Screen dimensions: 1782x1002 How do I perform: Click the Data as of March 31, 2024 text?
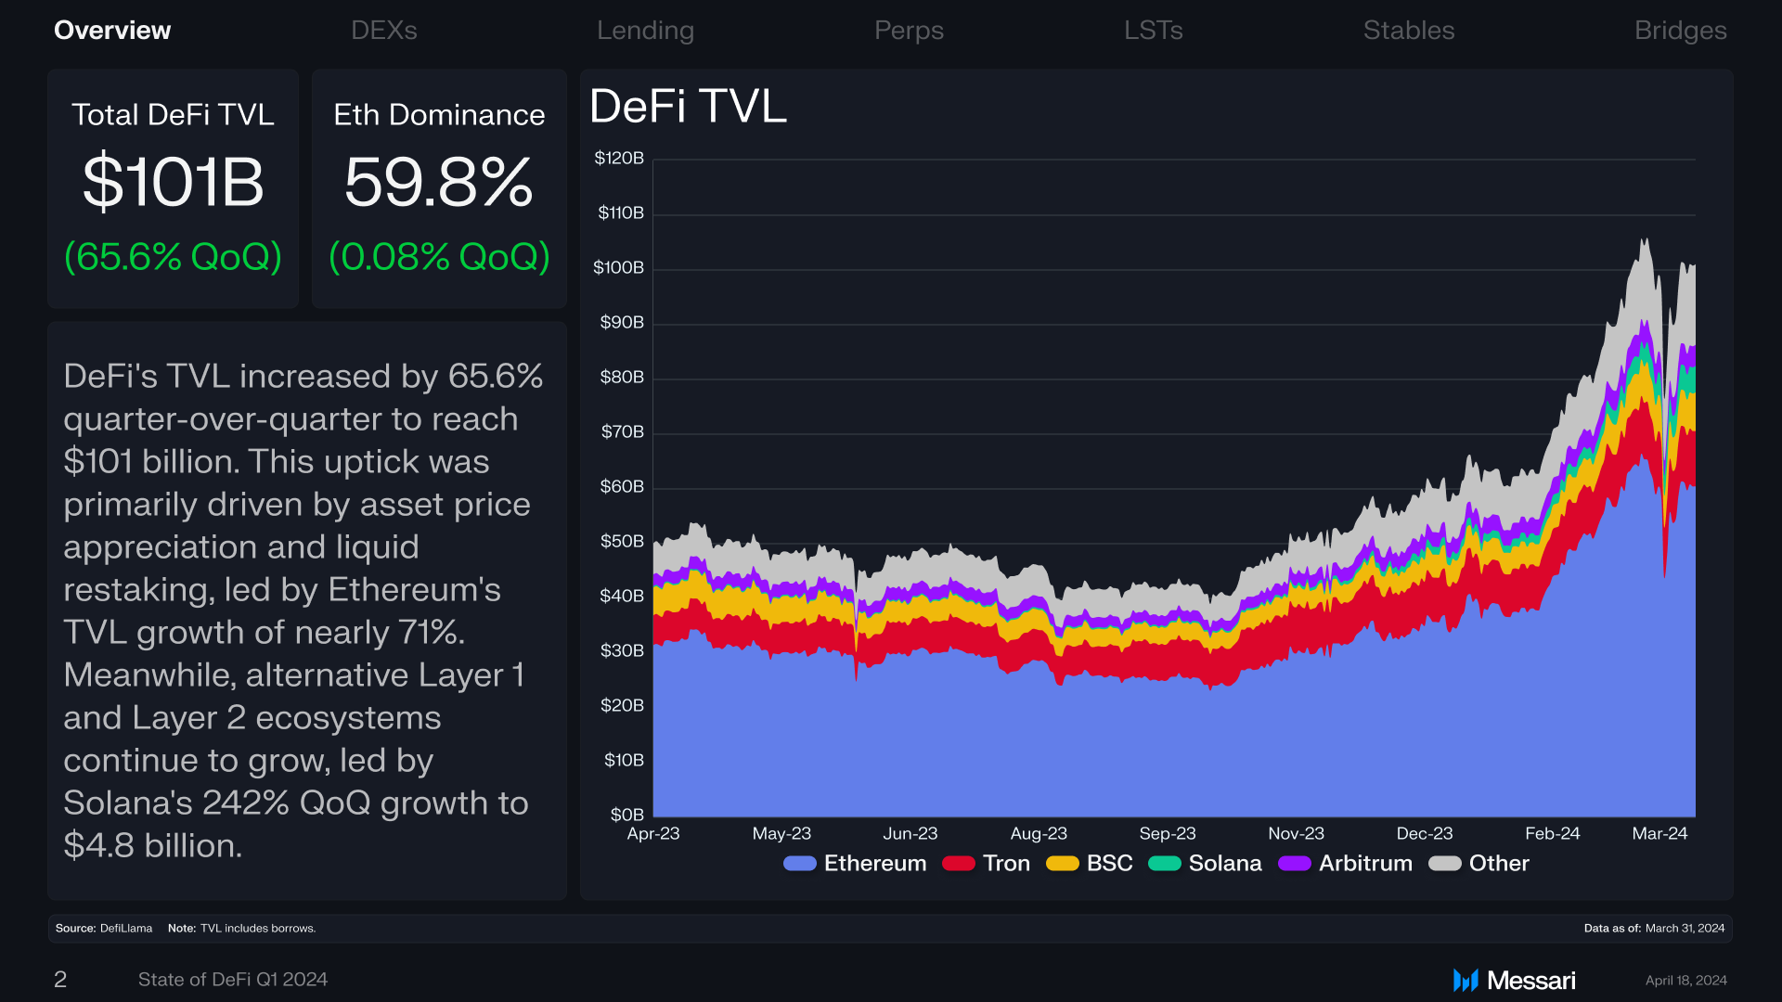coord(1654,929)
